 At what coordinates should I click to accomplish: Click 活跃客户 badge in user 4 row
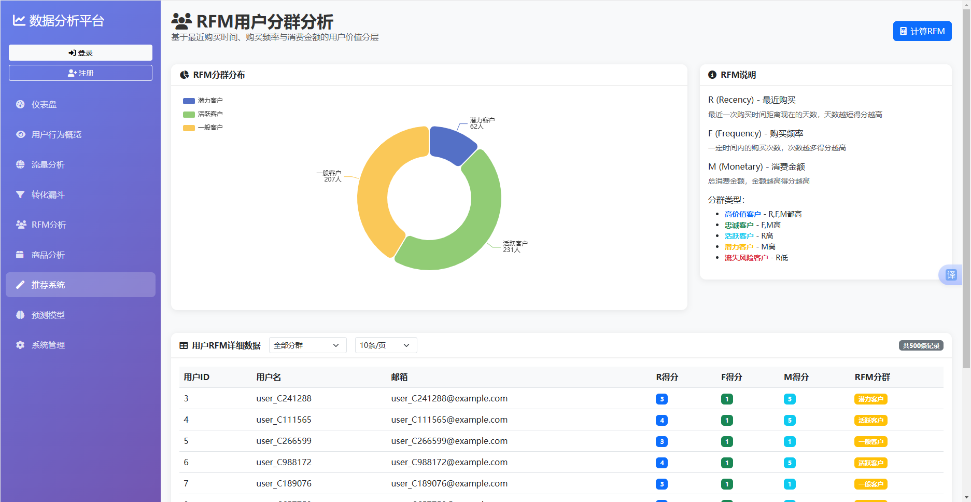(870, 420)
